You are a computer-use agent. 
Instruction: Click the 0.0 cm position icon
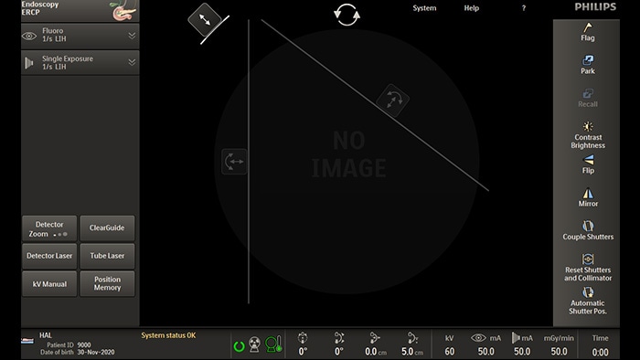(x=375, y=337)
